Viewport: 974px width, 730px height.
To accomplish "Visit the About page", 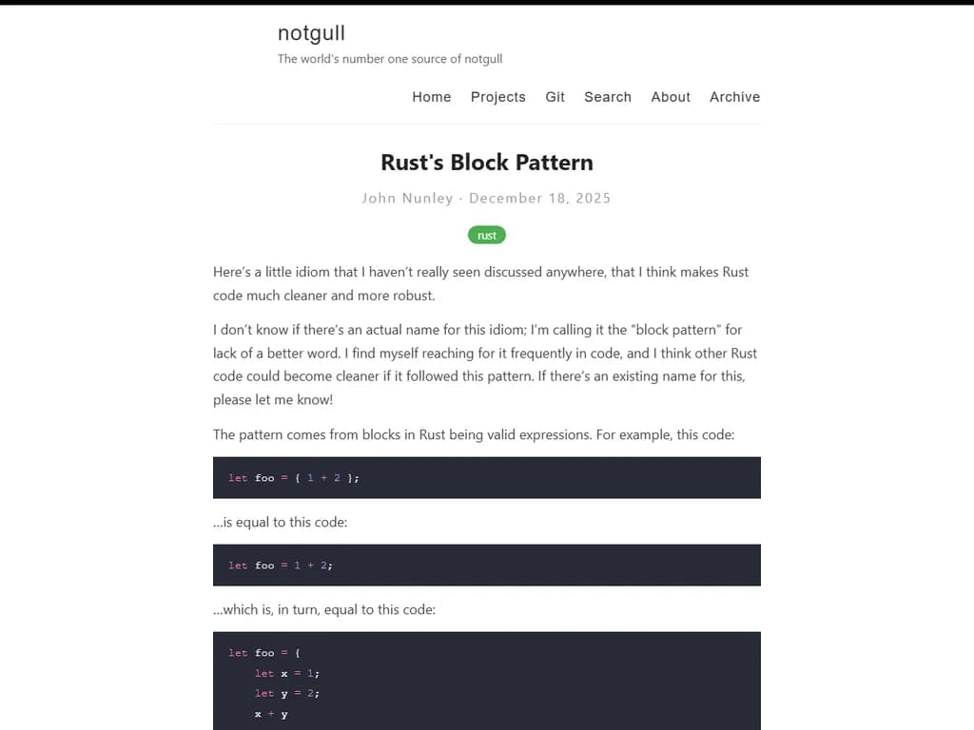I will [x=671, y=97].
